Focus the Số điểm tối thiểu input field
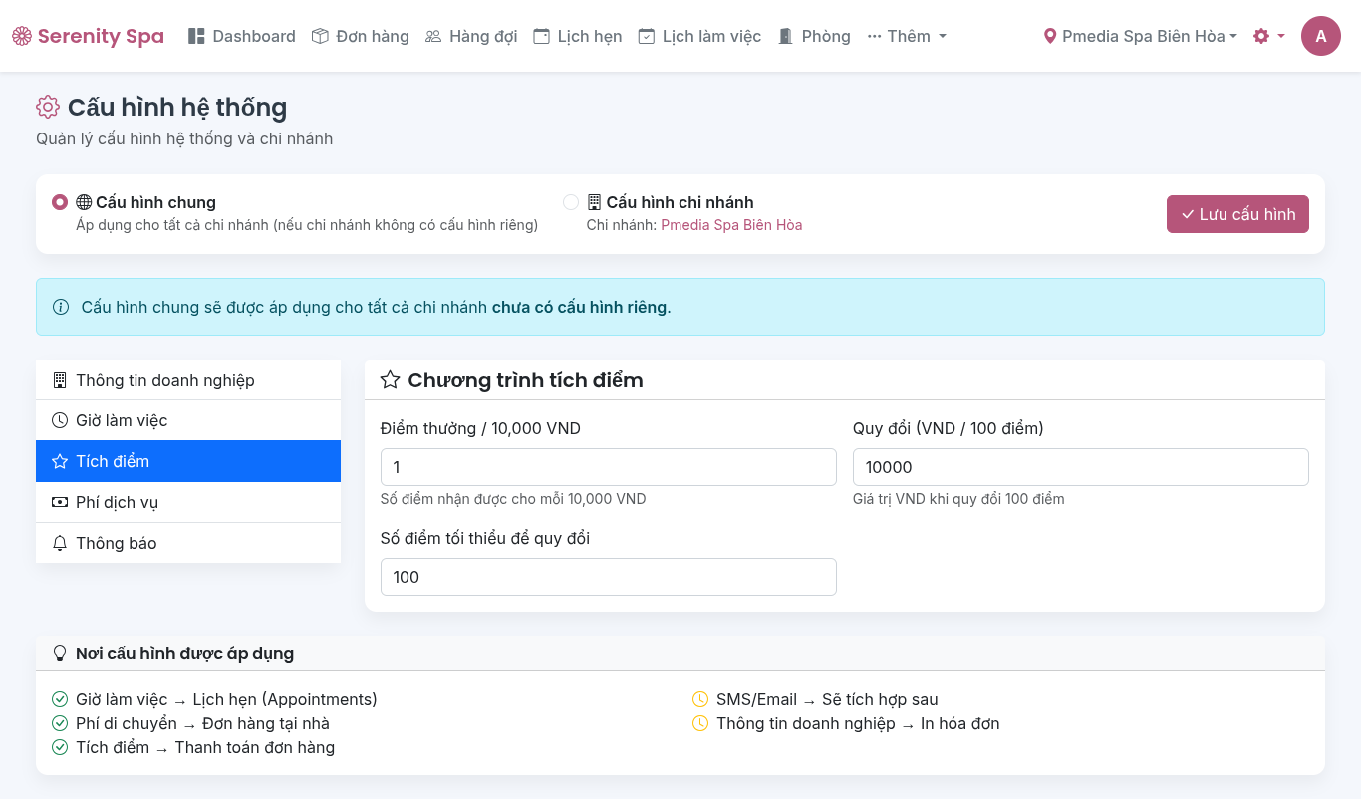 [x=608, y=577]
